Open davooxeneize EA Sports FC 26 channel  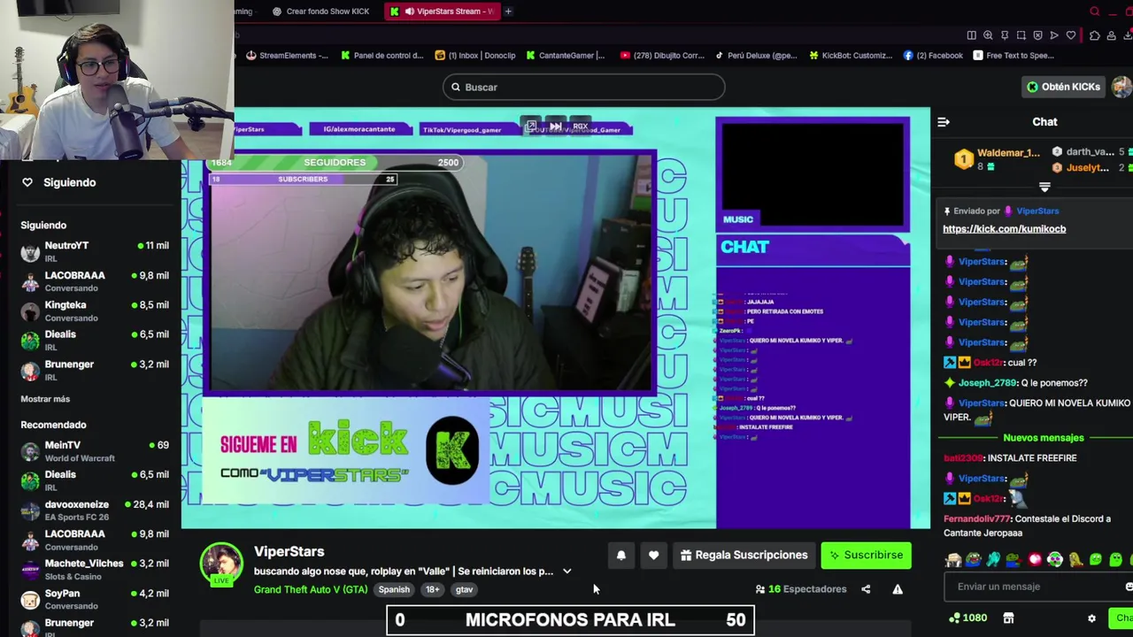[x=95, y=510]
